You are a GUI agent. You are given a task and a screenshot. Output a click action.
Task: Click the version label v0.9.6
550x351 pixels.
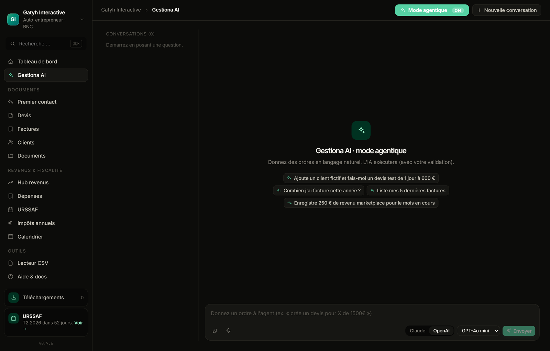tap(46, 343)
